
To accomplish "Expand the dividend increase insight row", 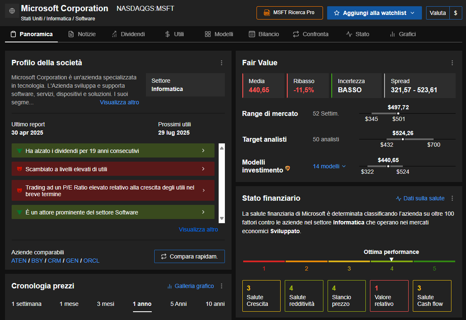I will (x=113, y=150).
